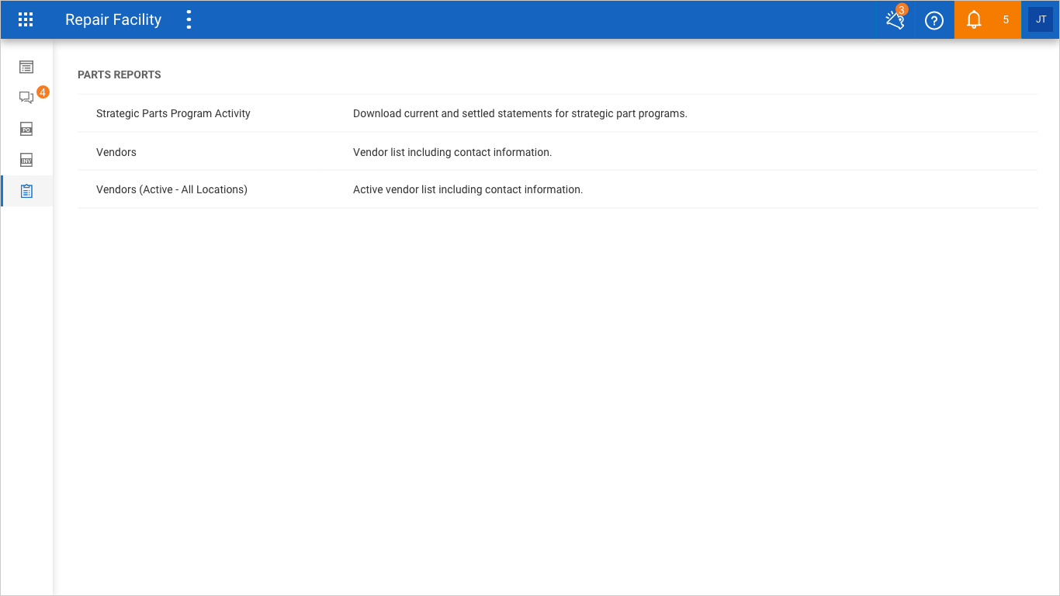Click 'Active vendor list including contact information' text
This screenshot has height=596, width=1060.
tap(468, 189)
